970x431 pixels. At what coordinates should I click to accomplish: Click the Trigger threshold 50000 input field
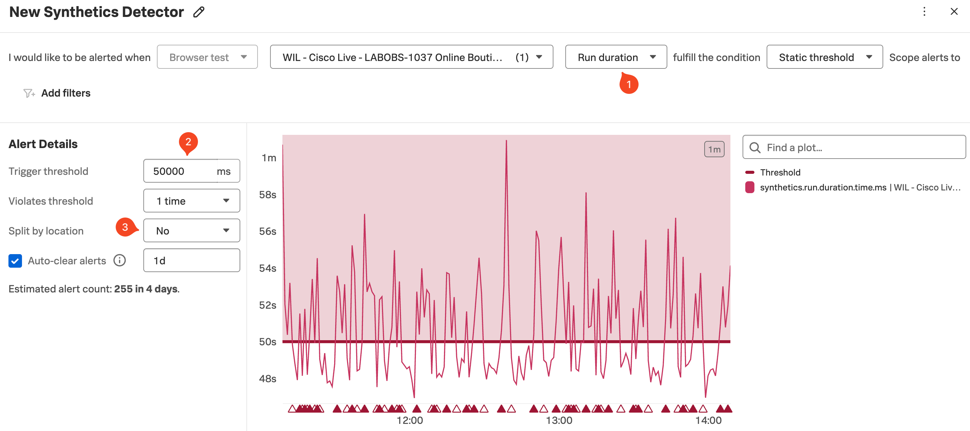pos(181,171)
